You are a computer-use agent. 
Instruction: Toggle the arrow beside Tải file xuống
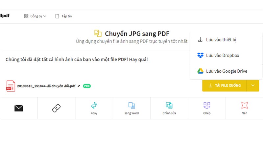(x=252, y=85)
